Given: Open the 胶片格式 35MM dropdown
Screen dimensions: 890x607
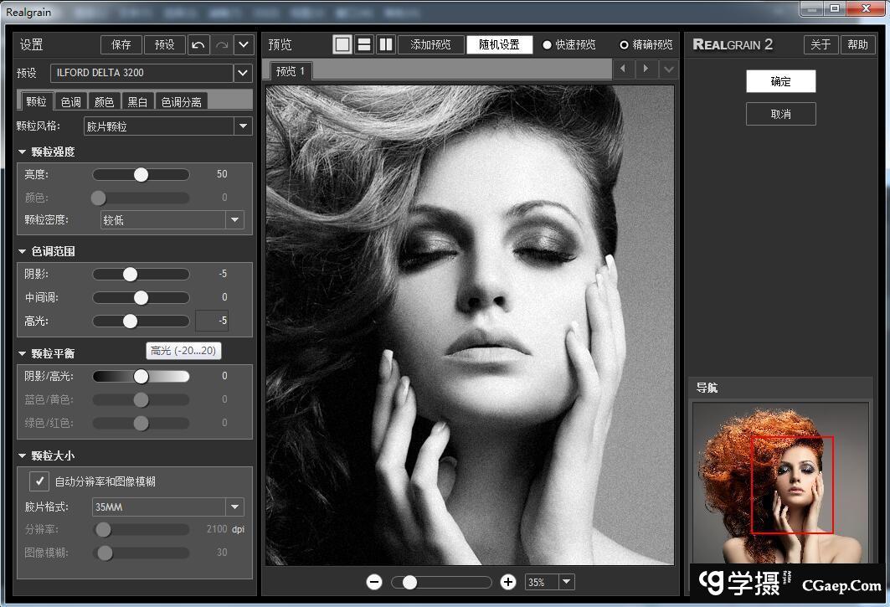Looking at the screenshot, I should tap(234, 507).
